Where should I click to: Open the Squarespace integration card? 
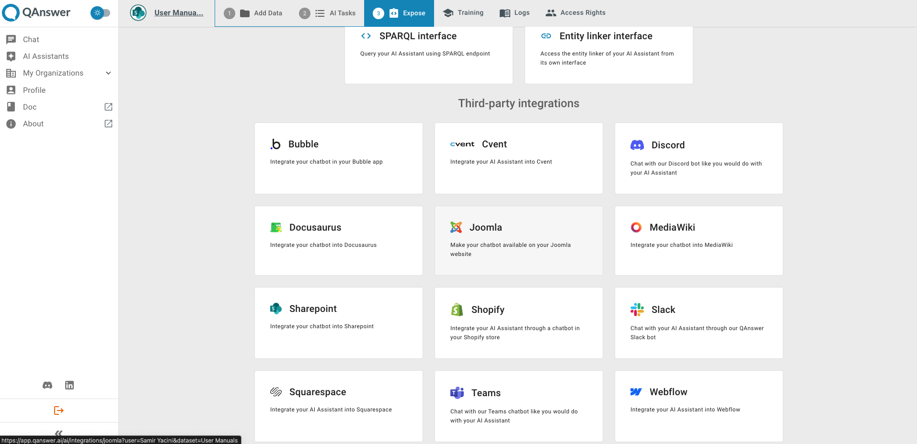pos(339,406)
